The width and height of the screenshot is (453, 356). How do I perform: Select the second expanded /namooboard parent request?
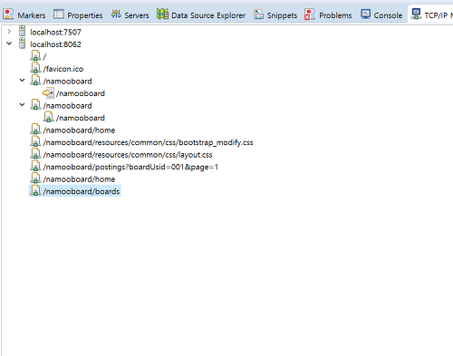pyautogui.click(x=67, y=106)
